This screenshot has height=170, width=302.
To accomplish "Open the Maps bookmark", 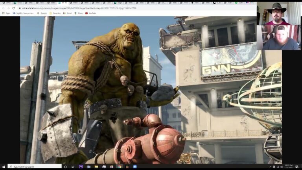I will tap(79, 13).
